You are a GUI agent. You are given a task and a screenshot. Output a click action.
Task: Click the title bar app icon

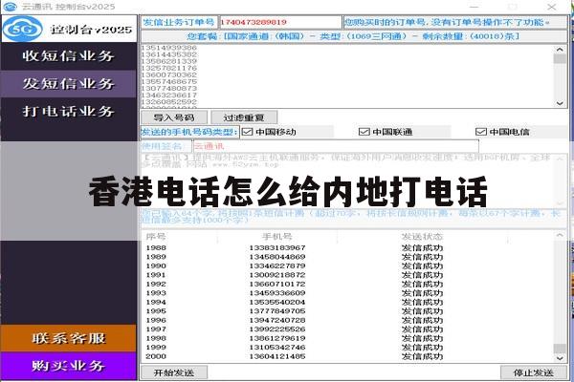pyautogui.click(x=11, y=7)
